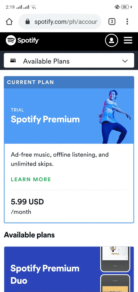This screenshot has width=138, height=292.
Task: Open Chrome's three-dot overflow menu
Action: (x=127, y=22)
